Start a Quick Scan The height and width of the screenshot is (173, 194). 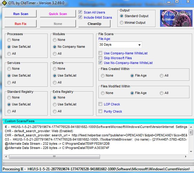pyautogui.click(x=58, y=14)
